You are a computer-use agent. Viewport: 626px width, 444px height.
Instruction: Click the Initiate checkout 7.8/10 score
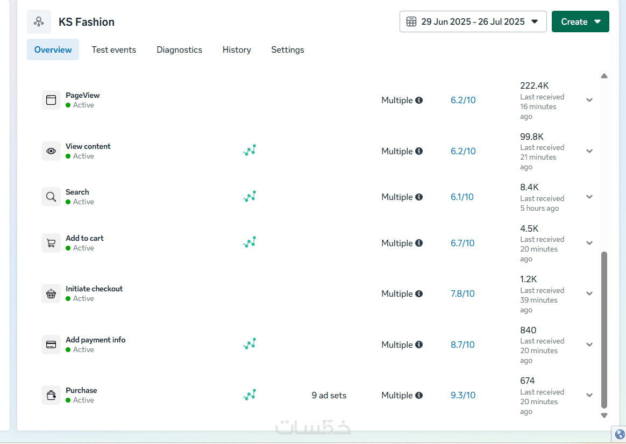tap(463, 293)
